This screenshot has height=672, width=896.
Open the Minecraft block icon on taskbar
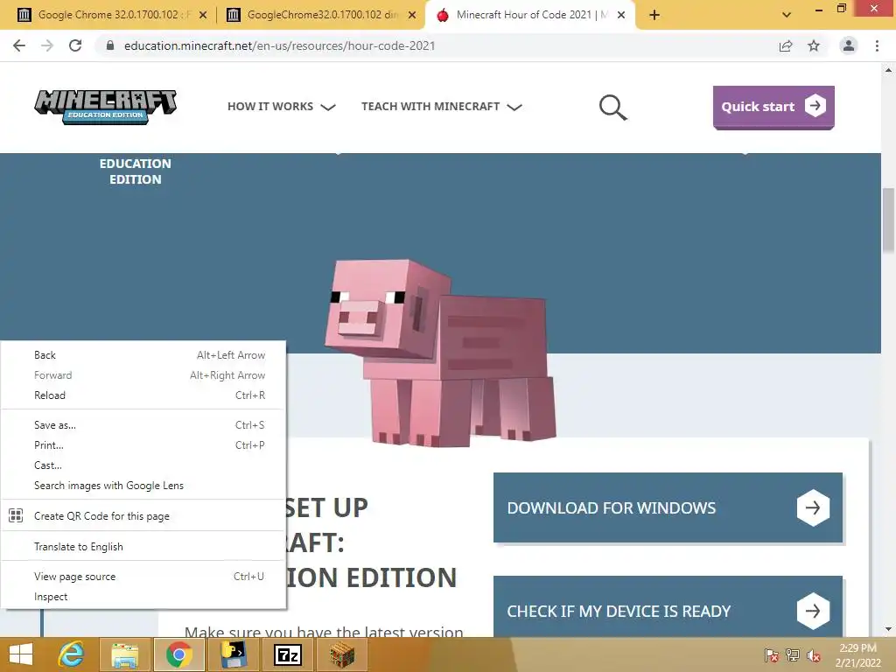(342, 654)
